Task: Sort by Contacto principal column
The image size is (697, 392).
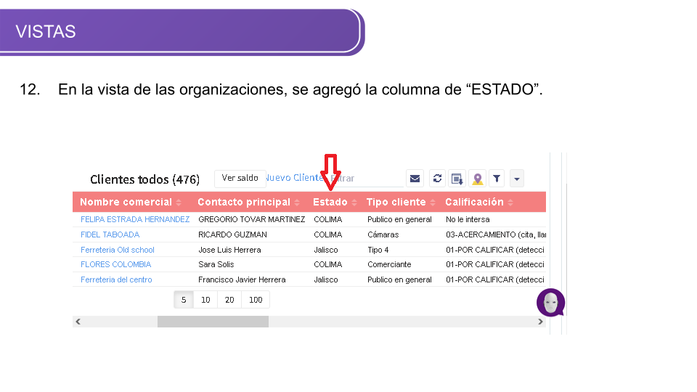Action: click(x=248, y=203)
